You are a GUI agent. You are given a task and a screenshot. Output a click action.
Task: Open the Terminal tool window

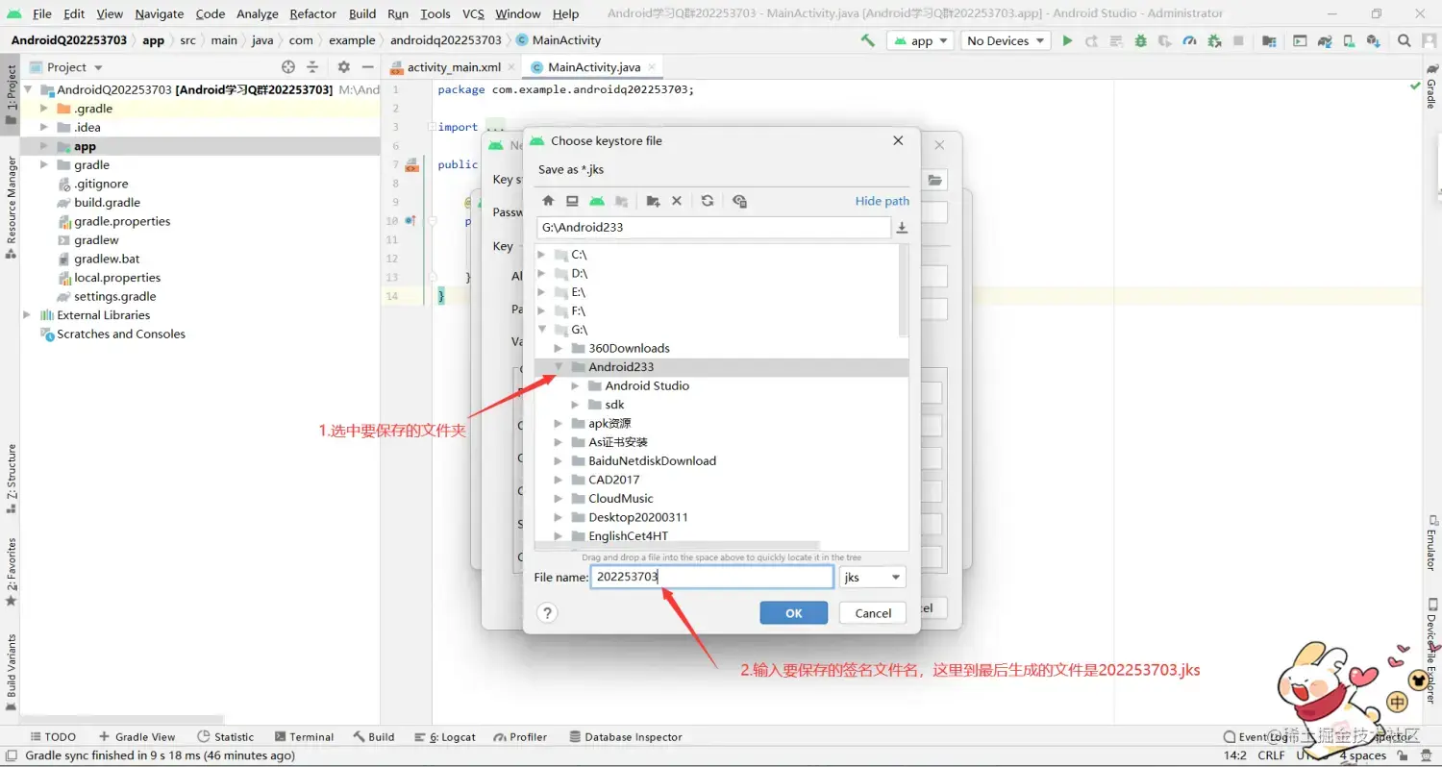[x=304, y=737]
